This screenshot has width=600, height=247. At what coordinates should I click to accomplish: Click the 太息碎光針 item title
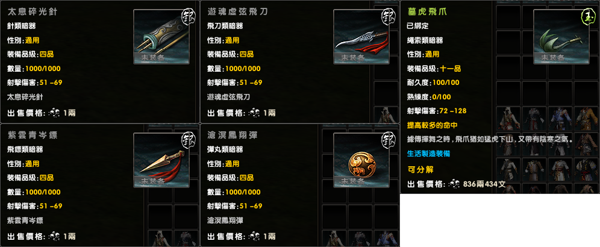pyautogui.click(x=32, y=11)
